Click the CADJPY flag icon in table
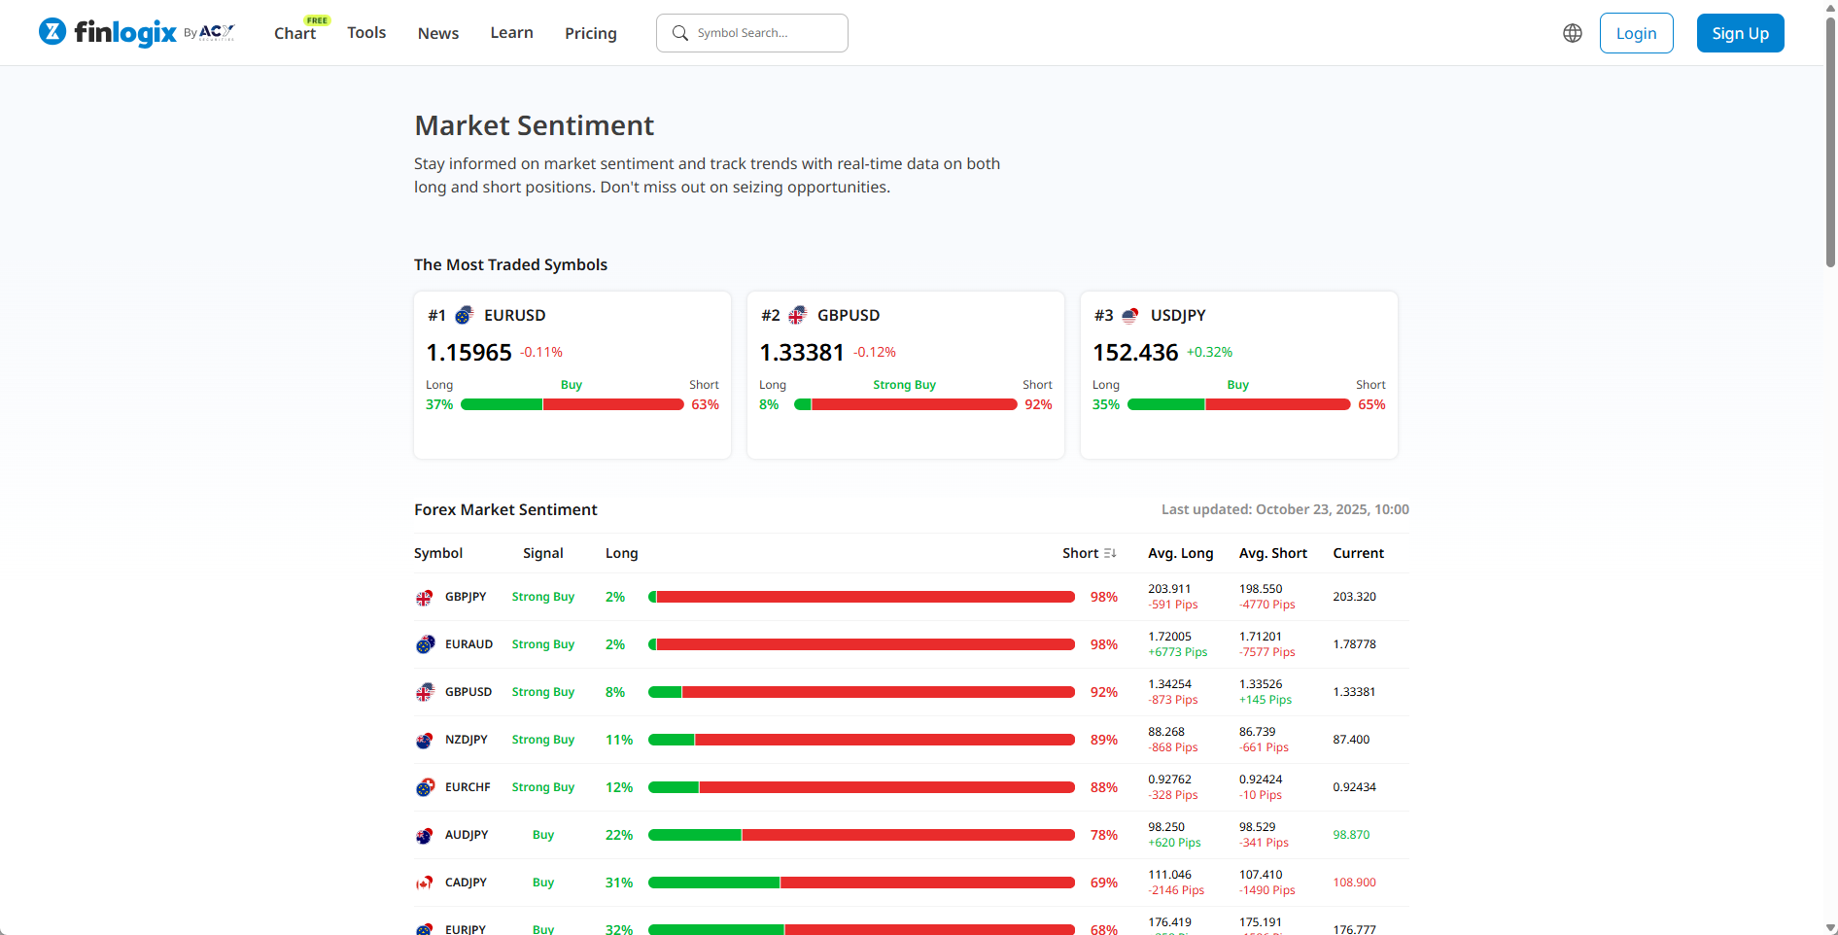Image resolution: width=1838 pixels, height=935 pixels. coord(425,883)
